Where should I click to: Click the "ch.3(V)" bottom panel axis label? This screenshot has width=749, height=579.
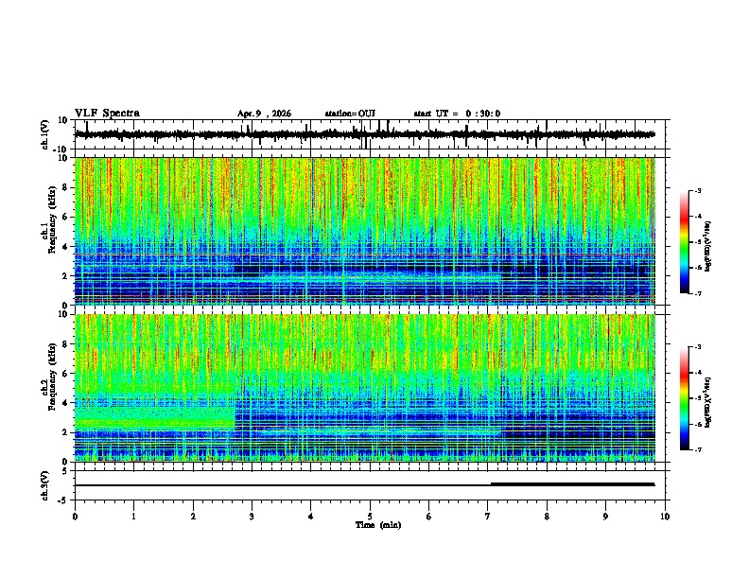pos(45,485)
